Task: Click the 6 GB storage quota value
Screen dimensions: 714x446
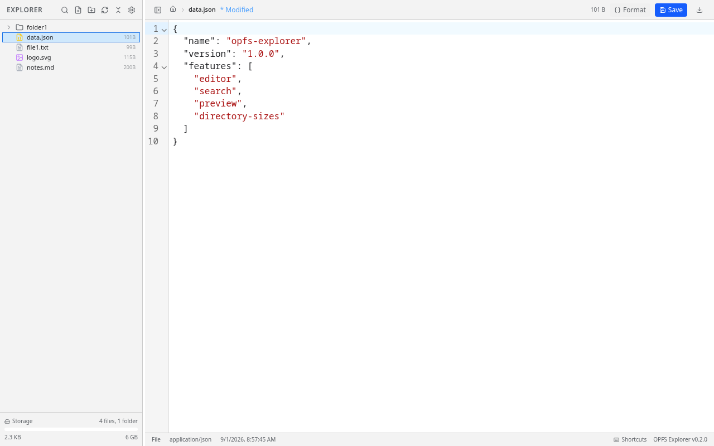Action: pyautogui.click(x=132, y=438)
